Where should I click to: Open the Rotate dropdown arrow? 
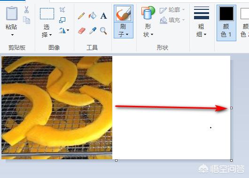pyautogui.click(x=68, y=30)
